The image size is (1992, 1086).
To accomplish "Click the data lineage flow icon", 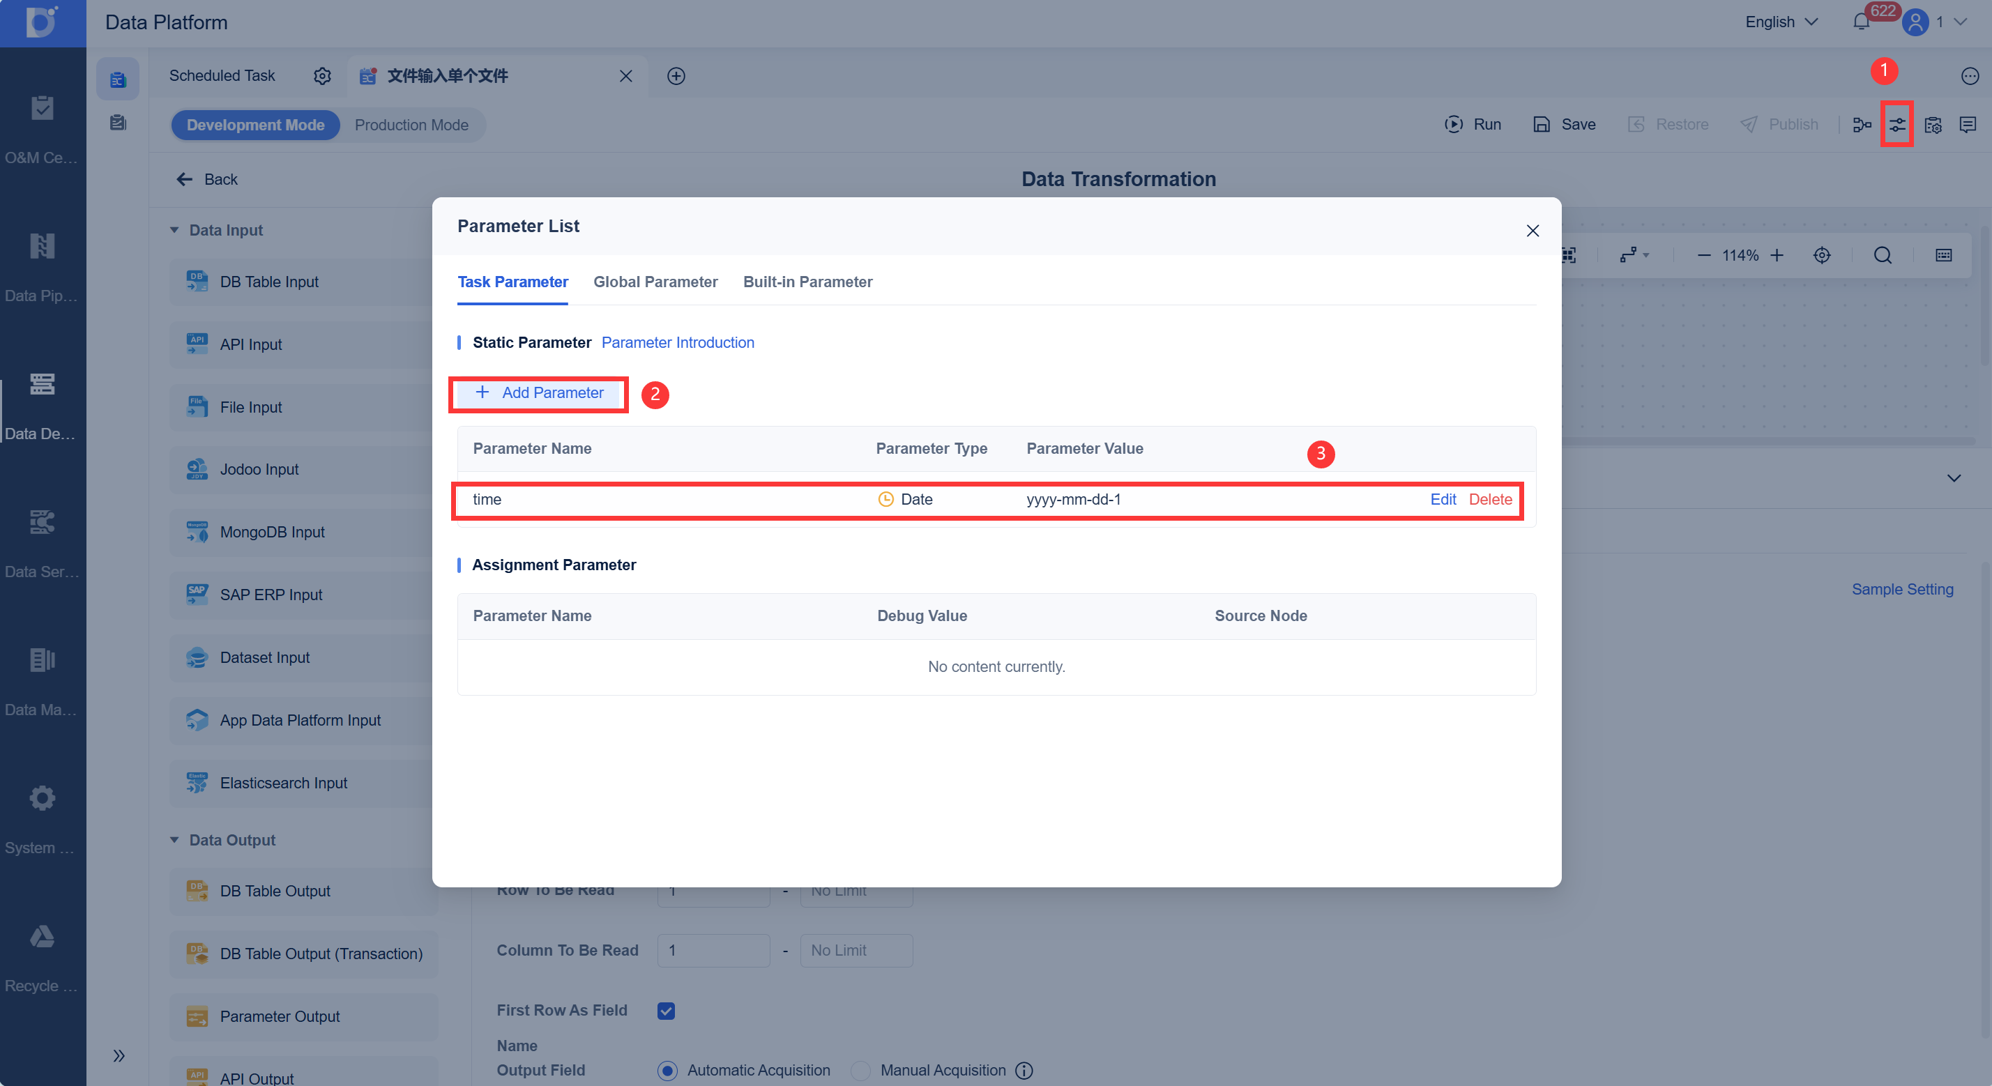I will pos(1862,125).
